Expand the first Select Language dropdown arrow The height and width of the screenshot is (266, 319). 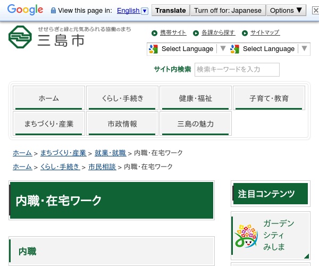tap(223, 49)
